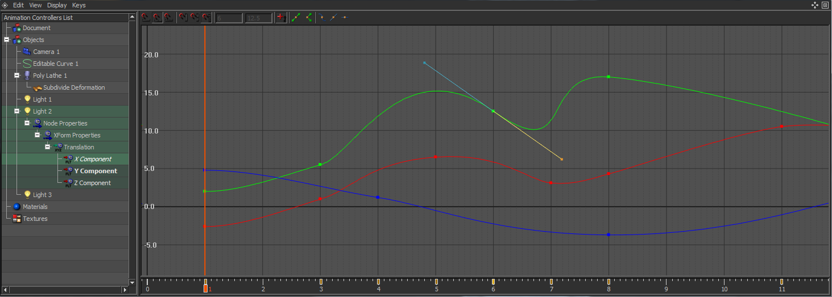Click the move-panel cross arrows icon at top right
This screenshot has width=832, height=297.
pyautogui.click(x=816, y=5)
